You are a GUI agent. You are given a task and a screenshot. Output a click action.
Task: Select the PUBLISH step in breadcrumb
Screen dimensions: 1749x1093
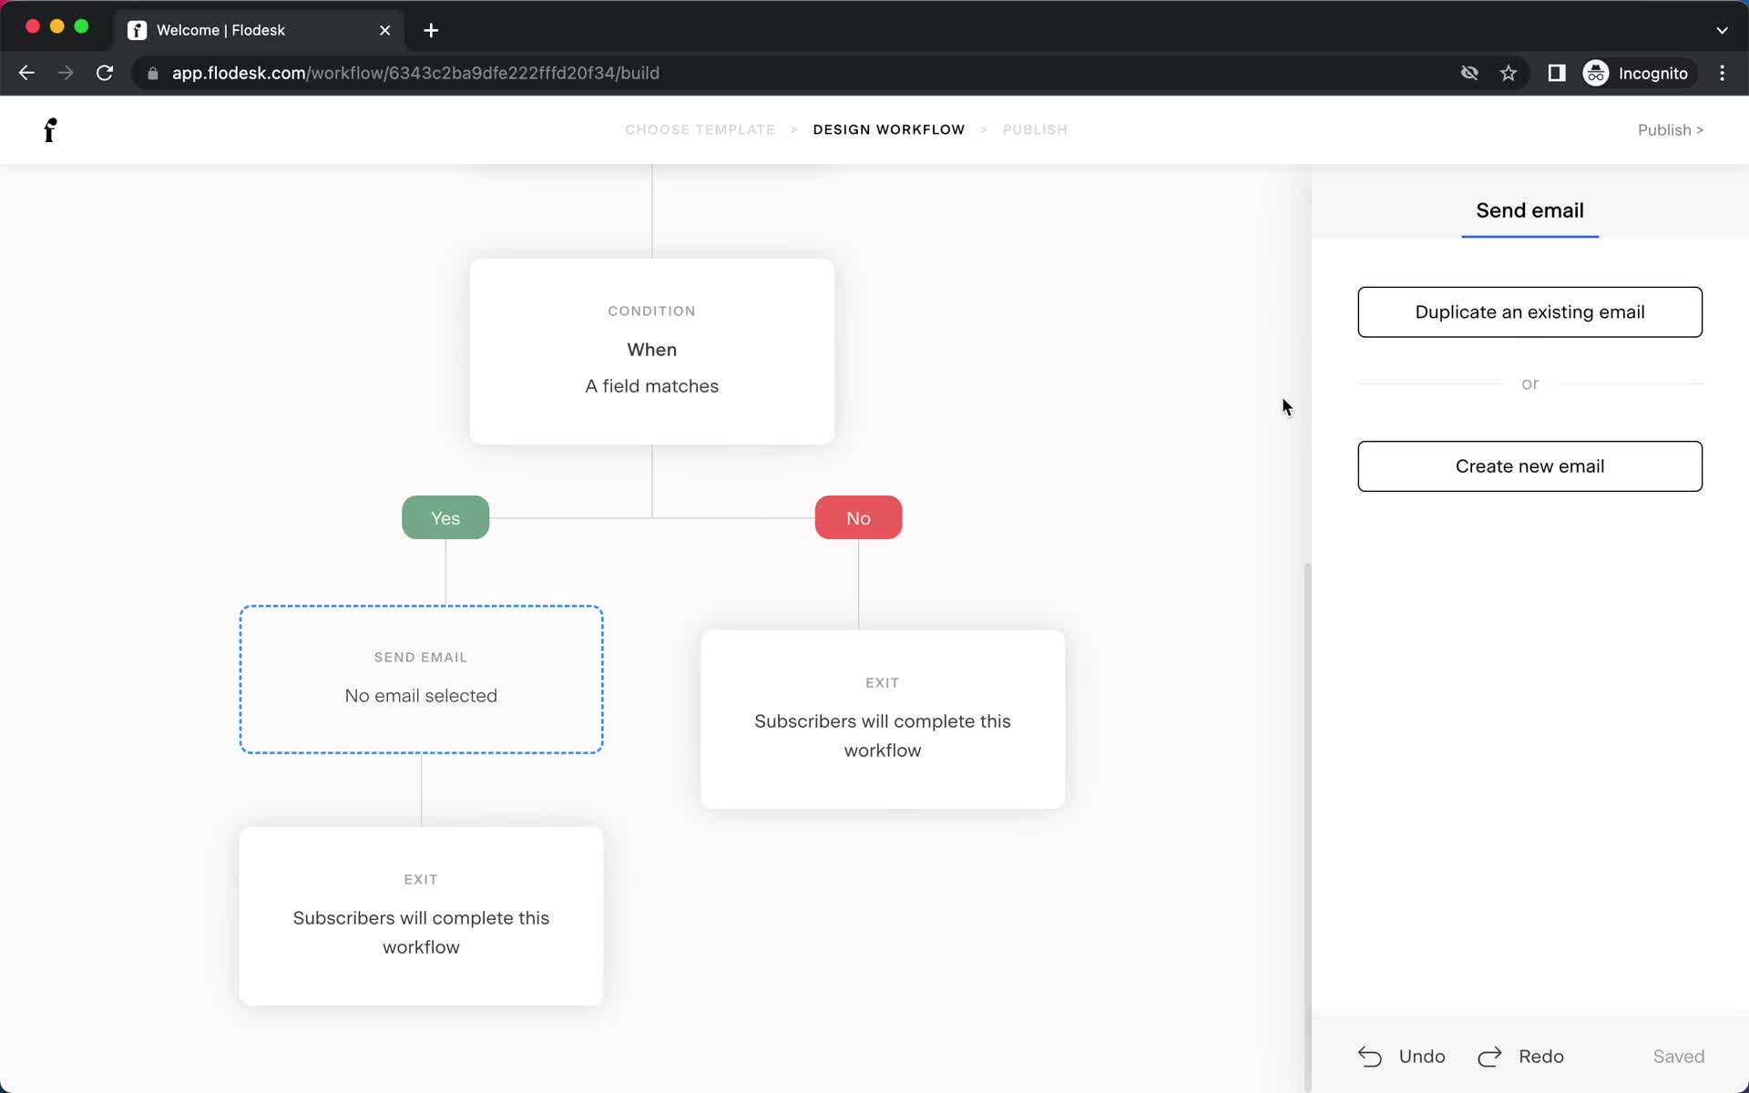click(1035, 128)
